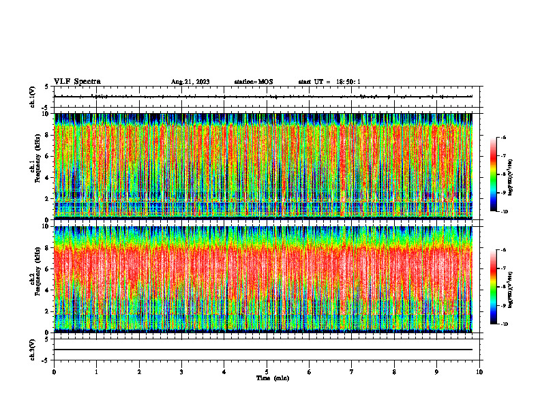
Task: Click time axis tick label "8"
Action: pos(394,372)
